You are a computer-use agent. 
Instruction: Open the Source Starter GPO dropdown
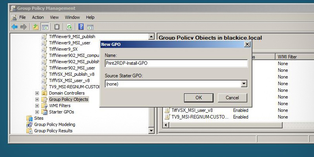pyautogui.click(x=244, y=84)
